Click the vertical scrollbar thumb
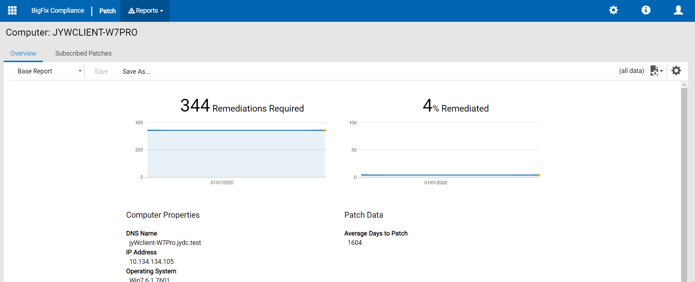The width and height of the screenshot is (695, 282). pyautogui.click(x=684, y=182)
